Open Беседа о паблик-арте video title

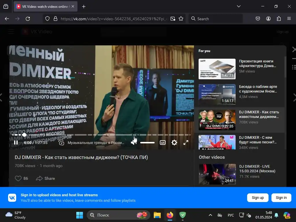258,89
